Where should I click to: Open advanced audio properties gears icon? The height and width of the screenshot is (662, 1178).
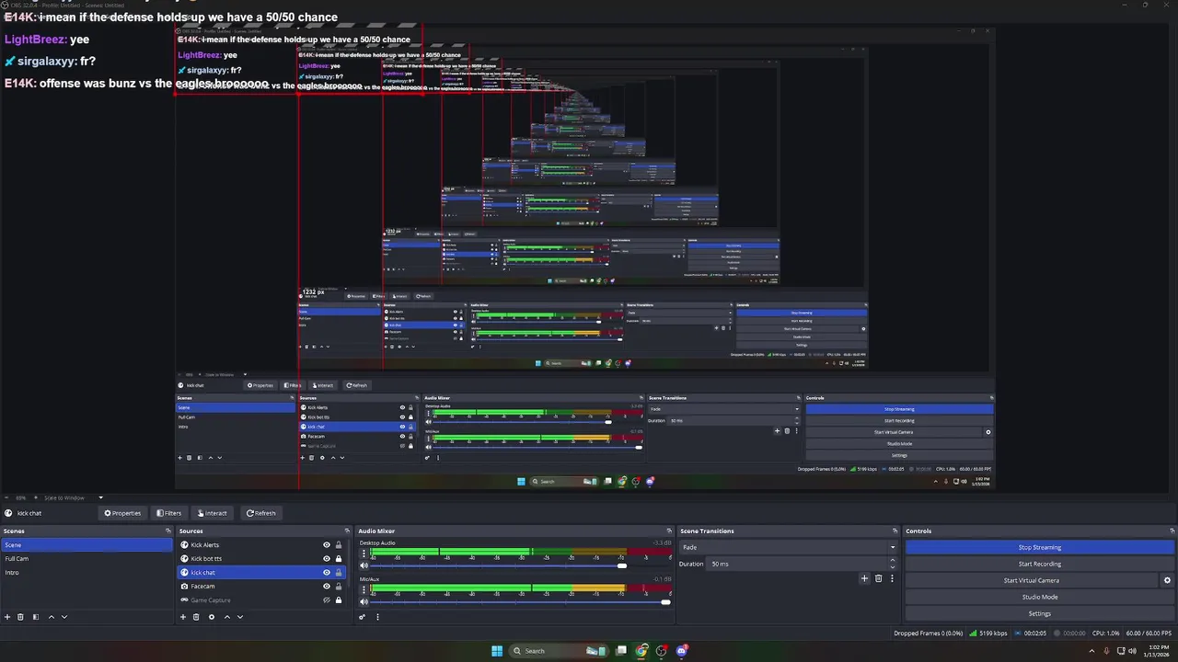pos(363,617)
